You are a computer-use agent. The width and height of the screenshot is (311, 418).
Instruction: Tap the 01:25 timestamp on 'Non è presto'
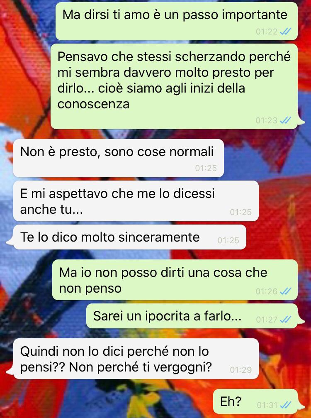[x=206, y=168]
